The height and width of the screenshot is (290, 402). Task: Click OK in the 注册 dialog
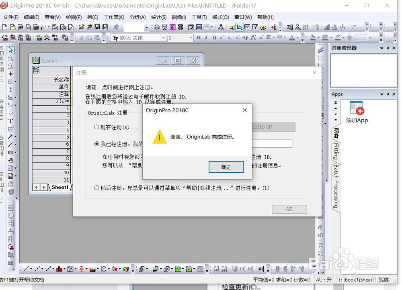point(289,209)
